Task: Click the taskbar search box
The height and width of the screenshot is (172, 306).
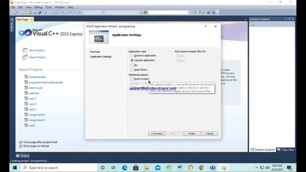Action: (58, 168)
